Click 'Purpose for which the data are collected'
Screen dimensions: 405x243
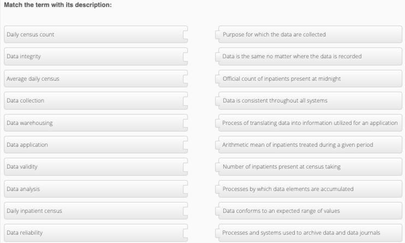click(308, 34)
